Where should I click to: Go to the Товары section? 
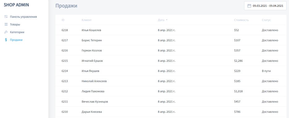pos(15,24)
